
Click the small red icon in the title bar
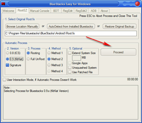[3, 4]
